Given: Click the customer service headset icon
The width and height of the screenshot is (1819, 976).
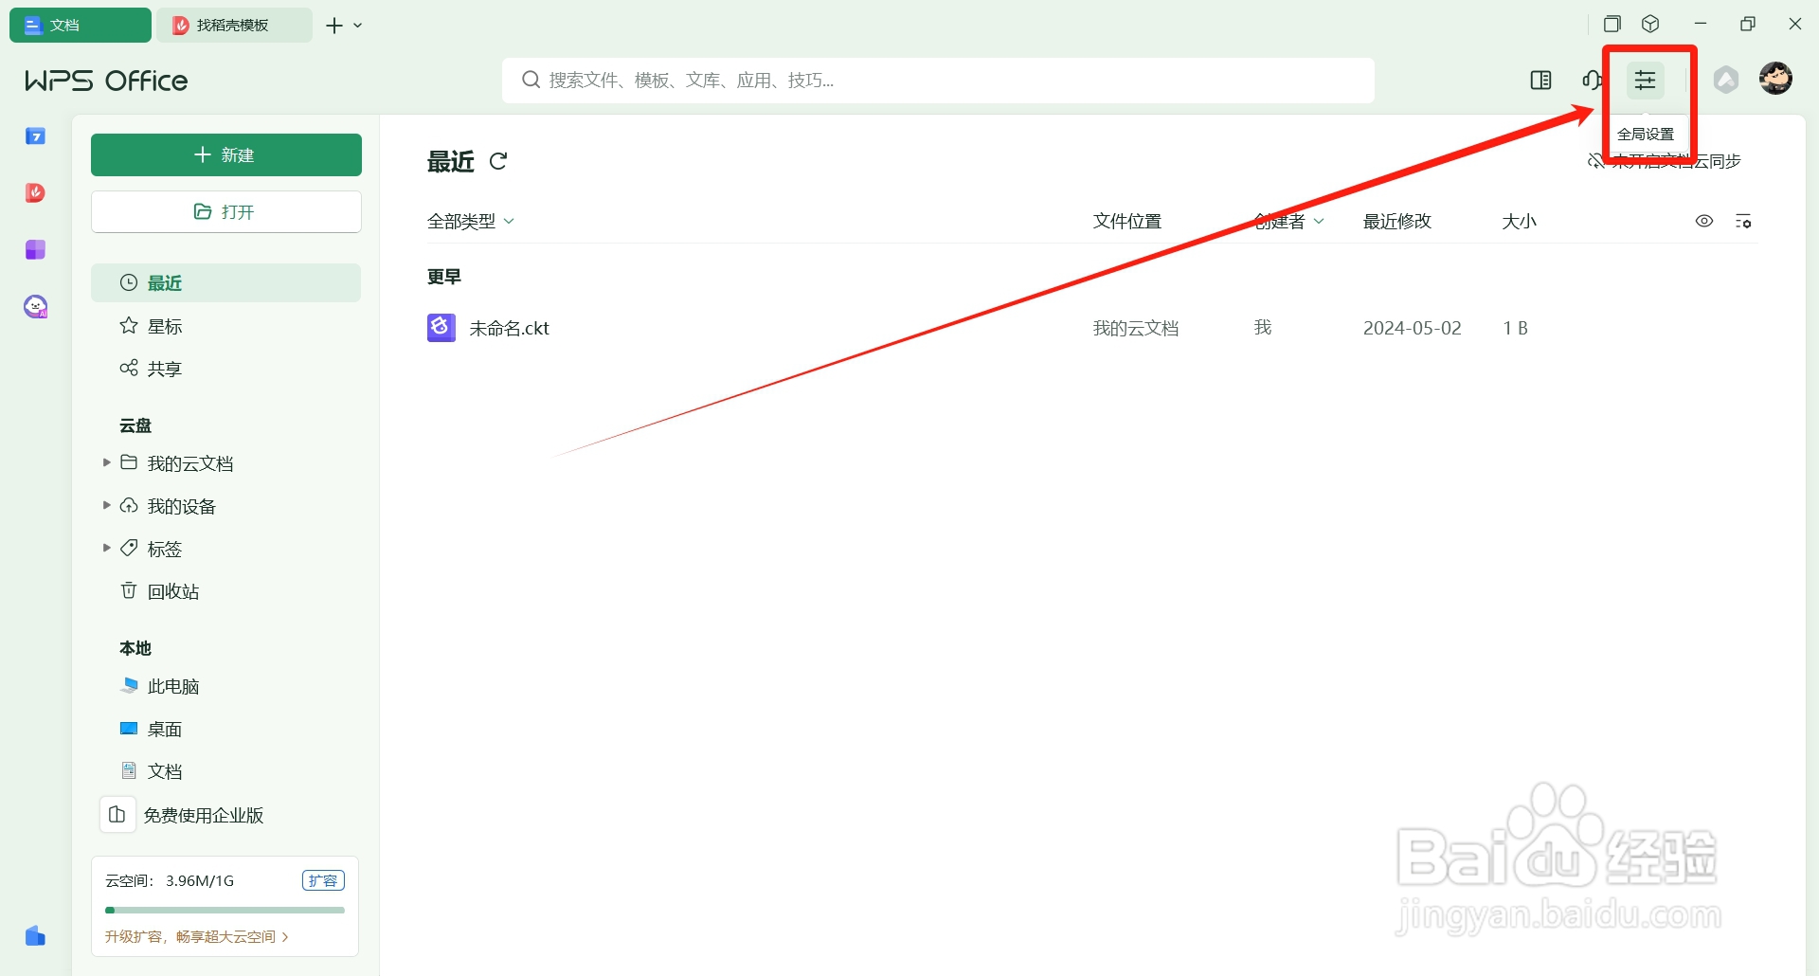Looking at the screenshot, I should pos(1593,80).
